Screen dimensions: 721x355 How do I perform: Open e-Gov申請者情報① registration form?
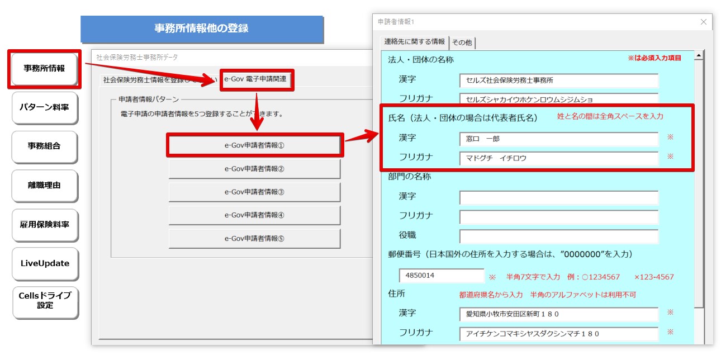tap(256, 145)
